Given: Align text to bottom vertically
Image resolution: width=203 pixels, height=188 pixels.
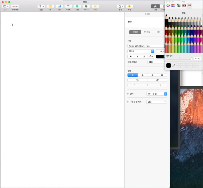Looking at the screenshot, I should click(160, 85).
